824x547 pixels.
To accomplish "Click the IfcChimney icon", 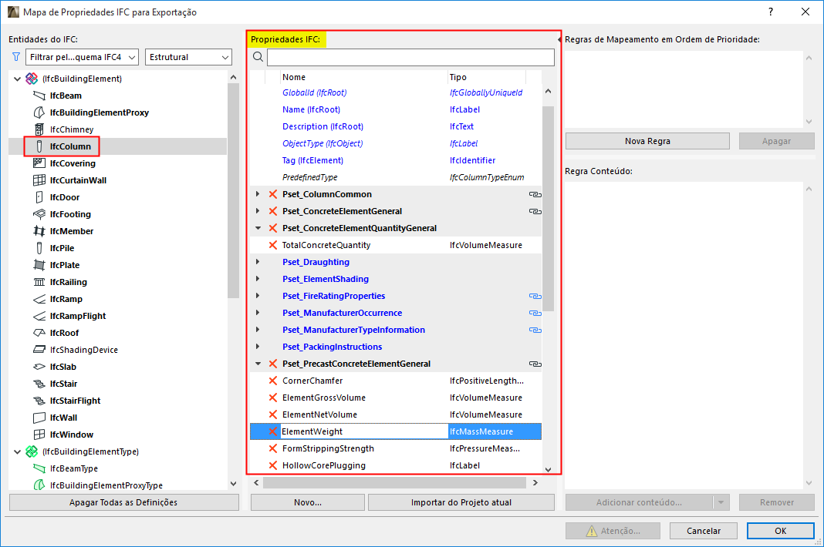I will point(39,129).
